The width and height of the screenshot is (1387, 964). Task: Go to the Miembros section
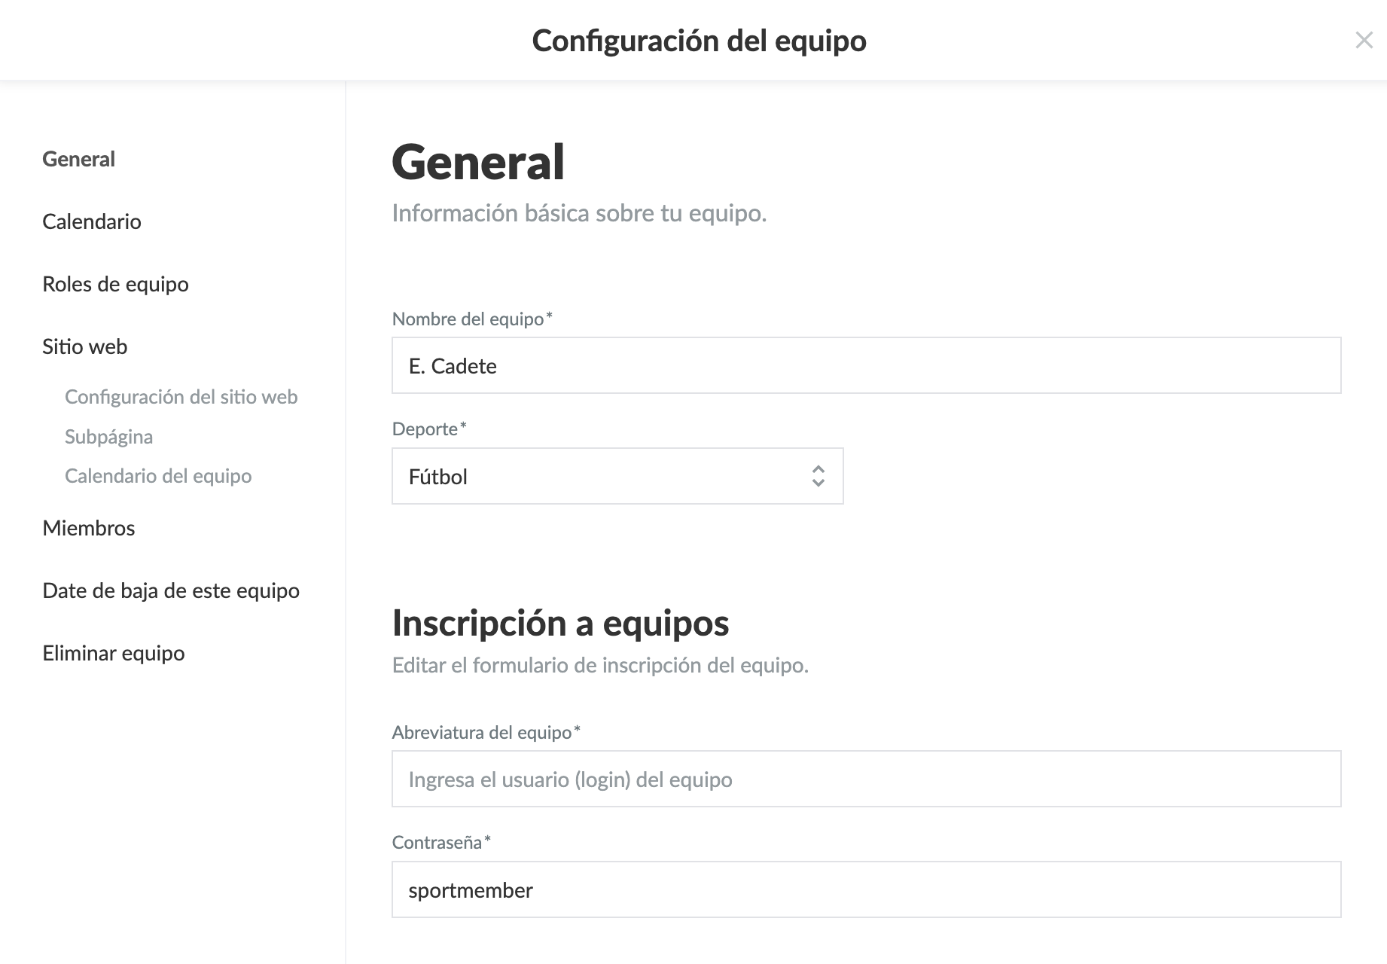click(x=89, y=528)
